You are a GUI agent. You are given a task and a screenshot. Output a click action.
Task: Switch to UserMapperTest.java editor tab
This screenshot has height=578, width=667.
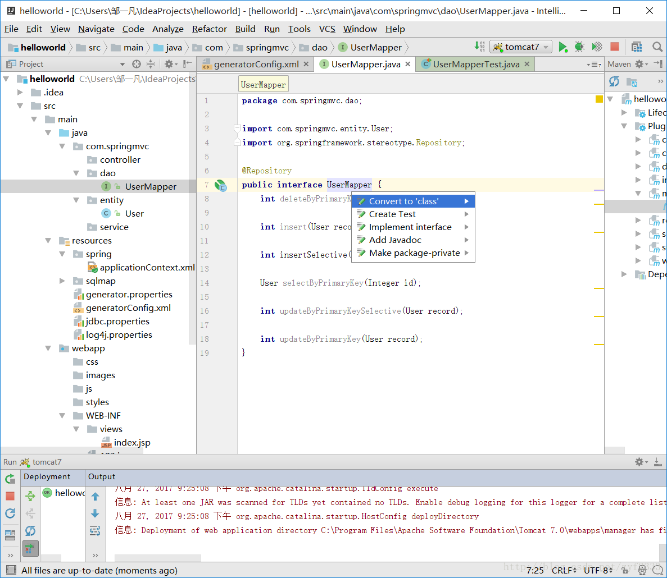coord(475,64)
